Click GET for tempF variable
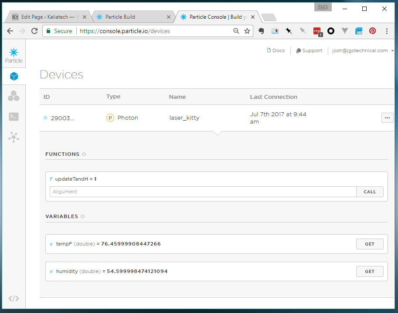The height and width of the screenshot is (313, 398). tap(370, 244)
